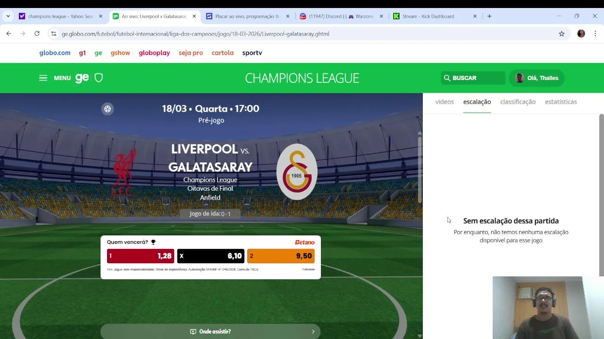Click the magnifier search icon

tap(447, 78)
